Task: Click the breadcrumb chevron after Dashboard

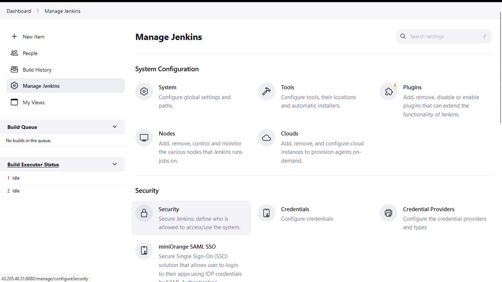Action: click(x=38, y=11)
